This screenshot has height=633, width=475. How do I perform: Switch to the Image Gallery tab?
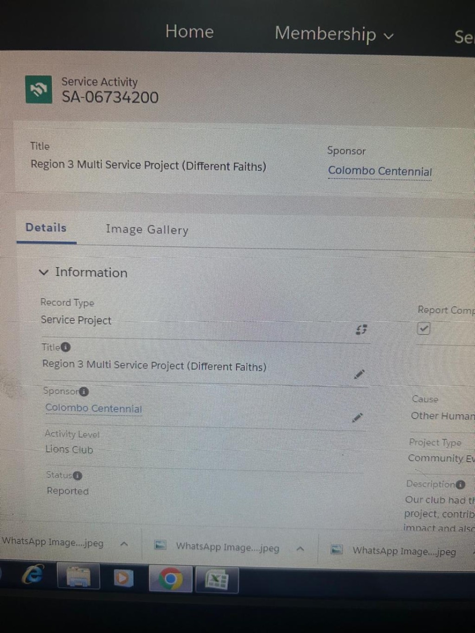click(x=147, y=230)
